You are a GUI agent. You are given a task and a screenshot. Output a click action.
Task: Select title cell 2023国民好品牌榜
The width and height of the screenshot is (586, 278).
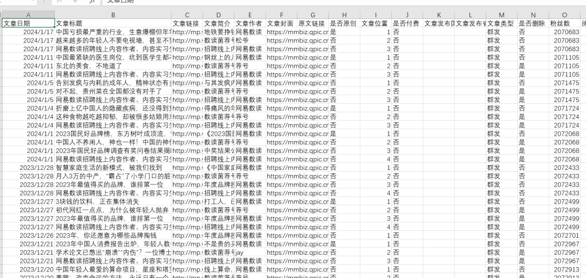click(113, 134)
